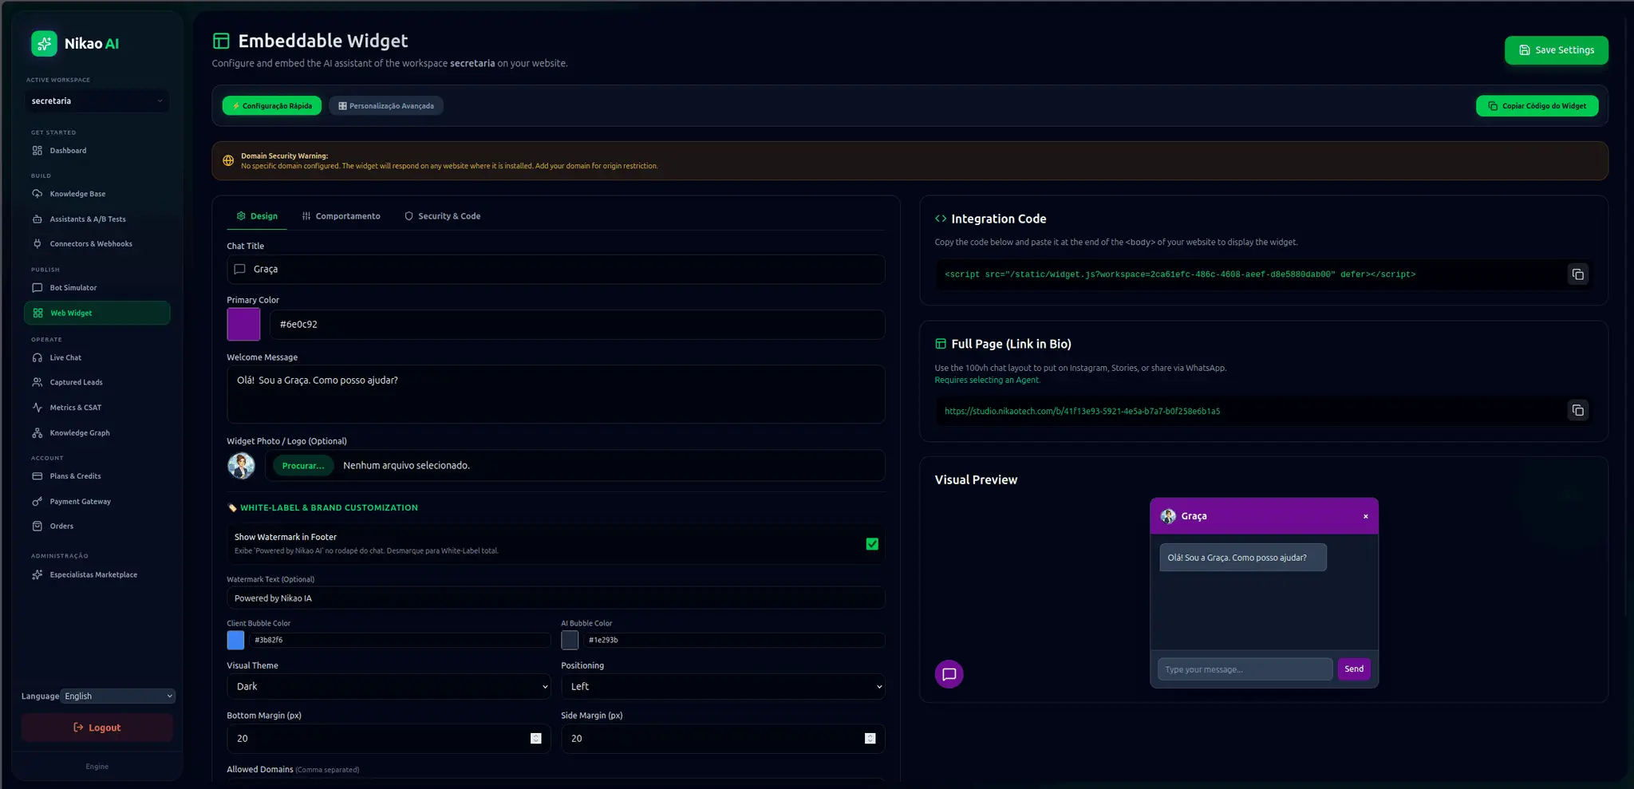Click the AI Bubble Color hex field
The height and width of the screenshot is (789, 1634).
[x=734, y=641]
